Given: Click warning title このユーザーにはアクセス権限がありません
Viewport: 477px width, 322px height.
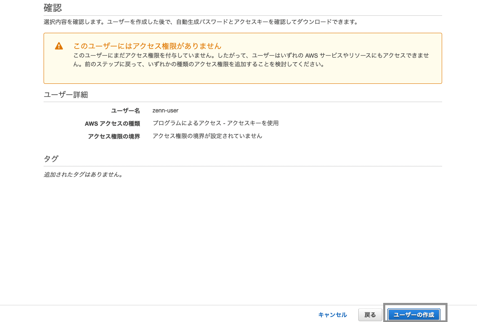Looking at the screenshot, I should [x=147, y=46].
